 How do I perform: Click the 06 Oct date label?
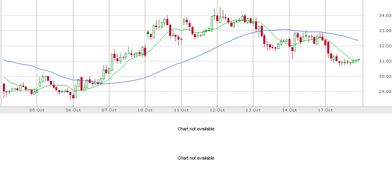click(73, 110)
